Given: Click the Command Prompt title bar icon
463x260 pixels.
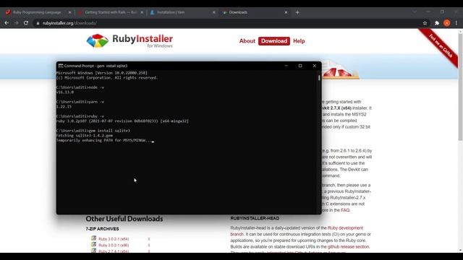Looking at the screenshot, I should point(61,66).
